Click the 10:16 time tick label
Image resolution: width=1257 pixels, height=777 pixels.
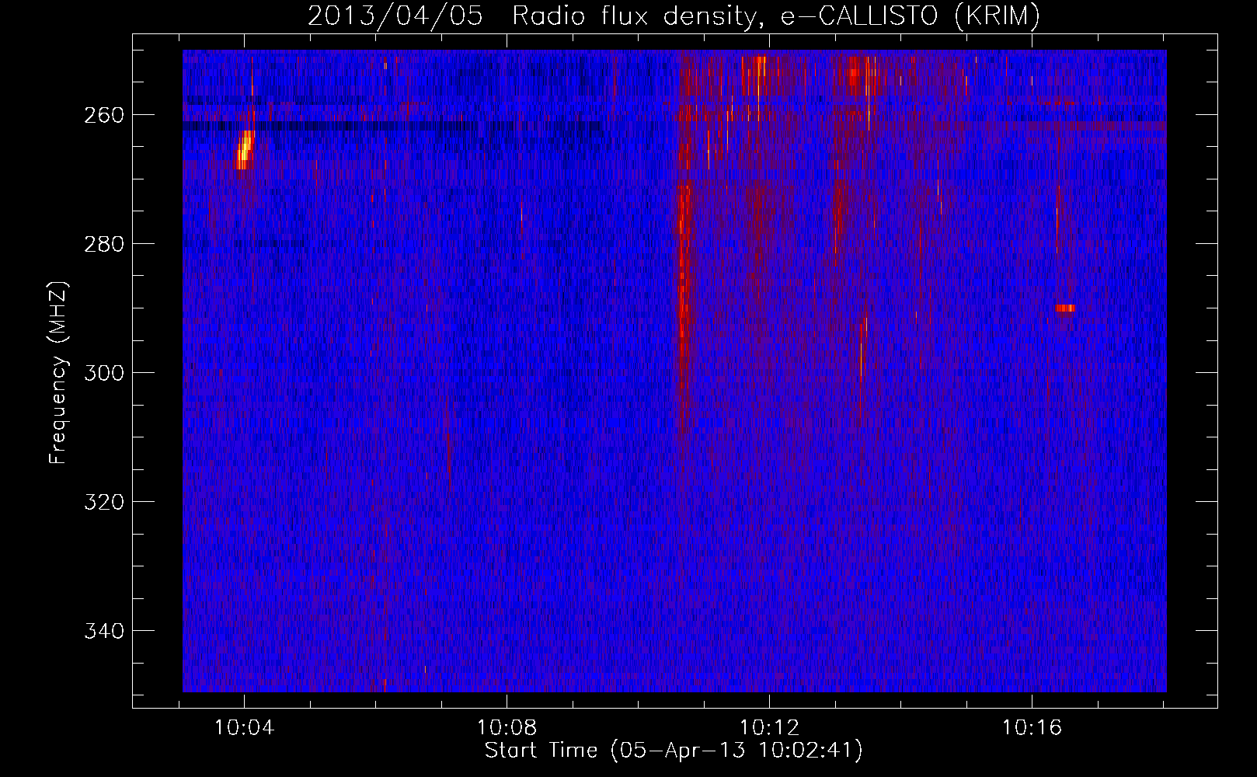click(x=1032, y=728)
